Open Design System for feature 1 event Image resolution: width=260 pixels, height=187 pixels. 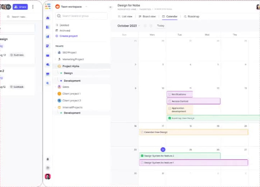pyautogui.click(x=193, y=163)
